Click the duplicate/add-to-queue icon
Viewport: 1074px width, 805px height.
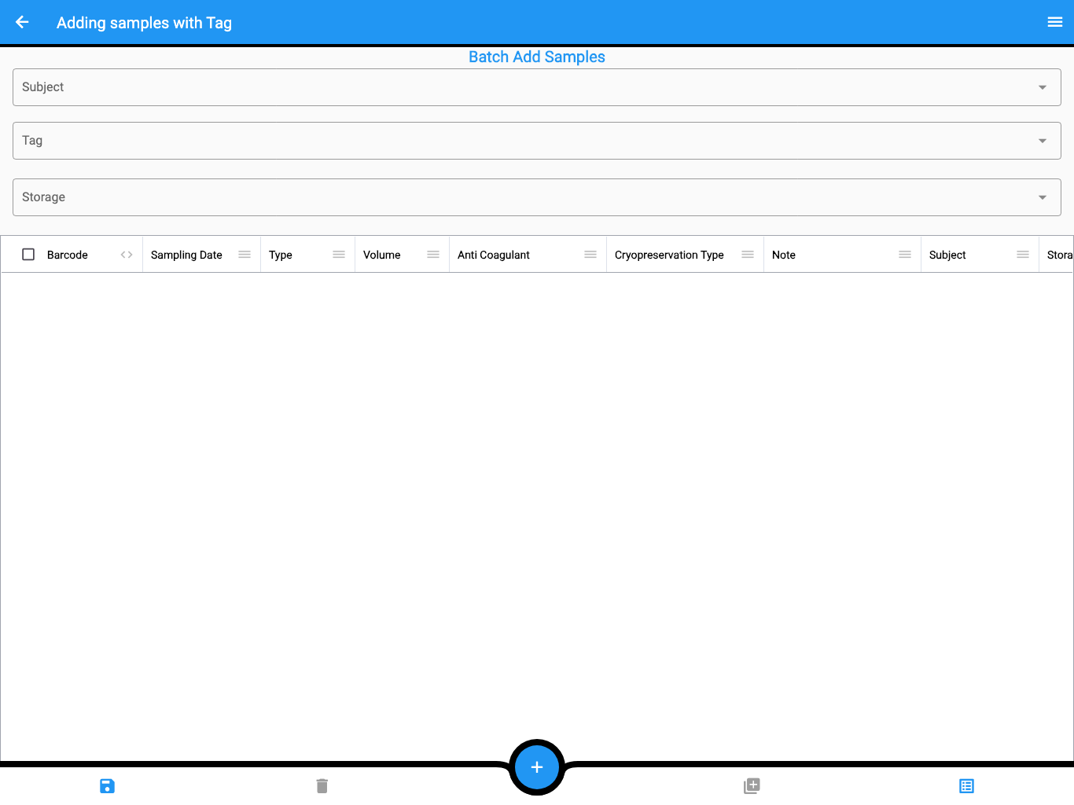click(752, 786)
